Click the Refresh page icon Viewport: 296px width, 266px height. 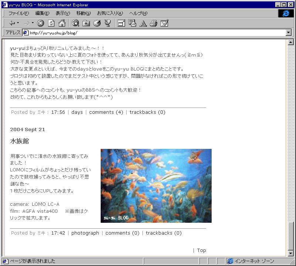point(51,23)
